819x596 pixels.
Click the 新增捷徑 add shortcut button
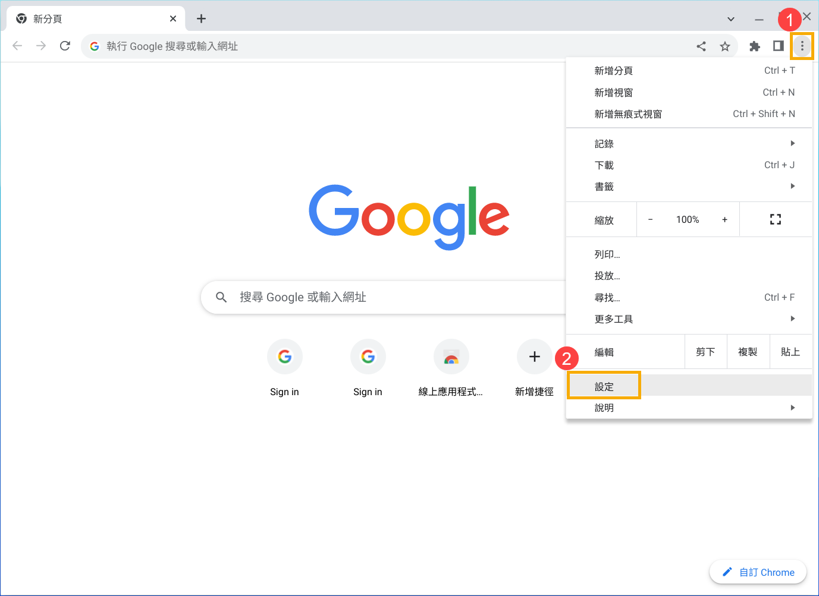point(534,368)
